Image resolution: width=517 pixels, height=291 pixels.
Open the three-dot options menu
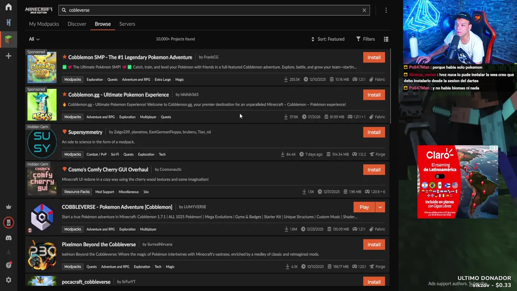point(386,10)
